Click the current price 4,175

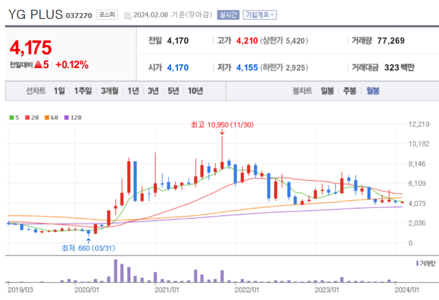[31, 48]
